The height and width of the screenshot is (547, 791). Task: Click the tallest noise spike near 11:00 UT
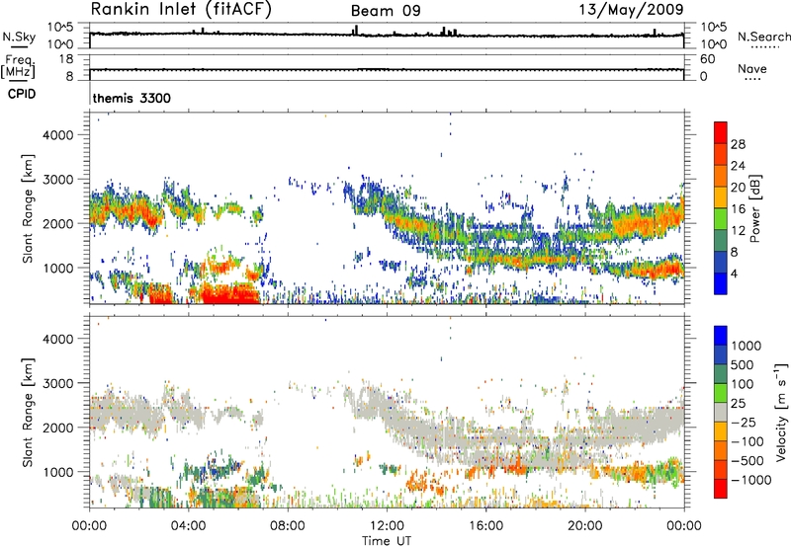pyautogui.click(x=356, y=31)
